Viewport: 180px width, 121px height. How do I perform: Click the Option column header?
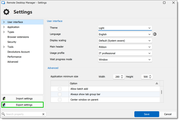[114, 83]
